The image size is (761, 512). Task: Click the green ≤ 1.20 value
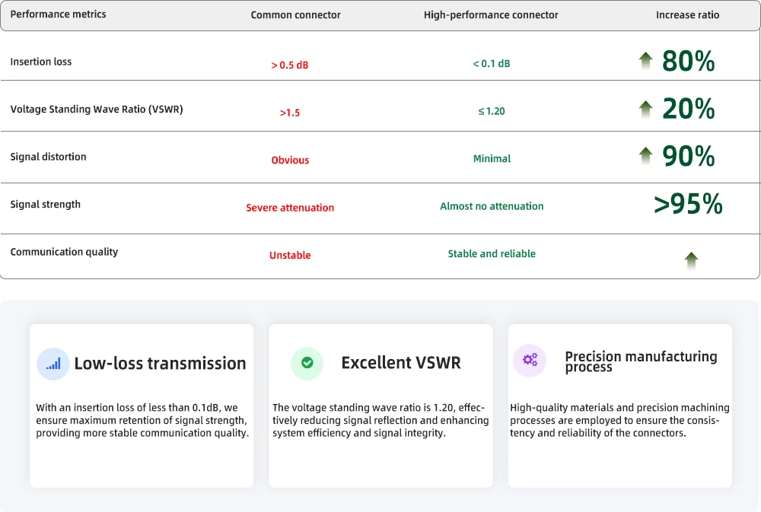[492, 111]
